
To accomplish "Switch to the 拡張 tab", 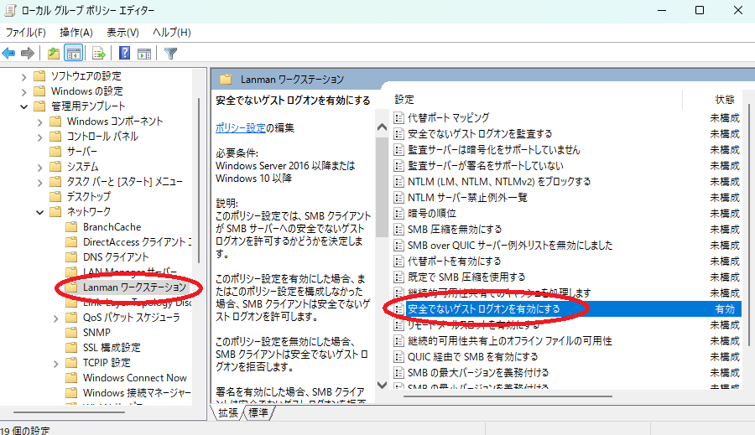I will tap(227, 413).
